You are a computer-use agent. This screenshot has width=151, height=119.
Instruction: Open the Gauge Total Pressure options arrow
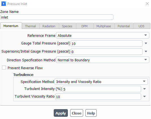point(146,43)
